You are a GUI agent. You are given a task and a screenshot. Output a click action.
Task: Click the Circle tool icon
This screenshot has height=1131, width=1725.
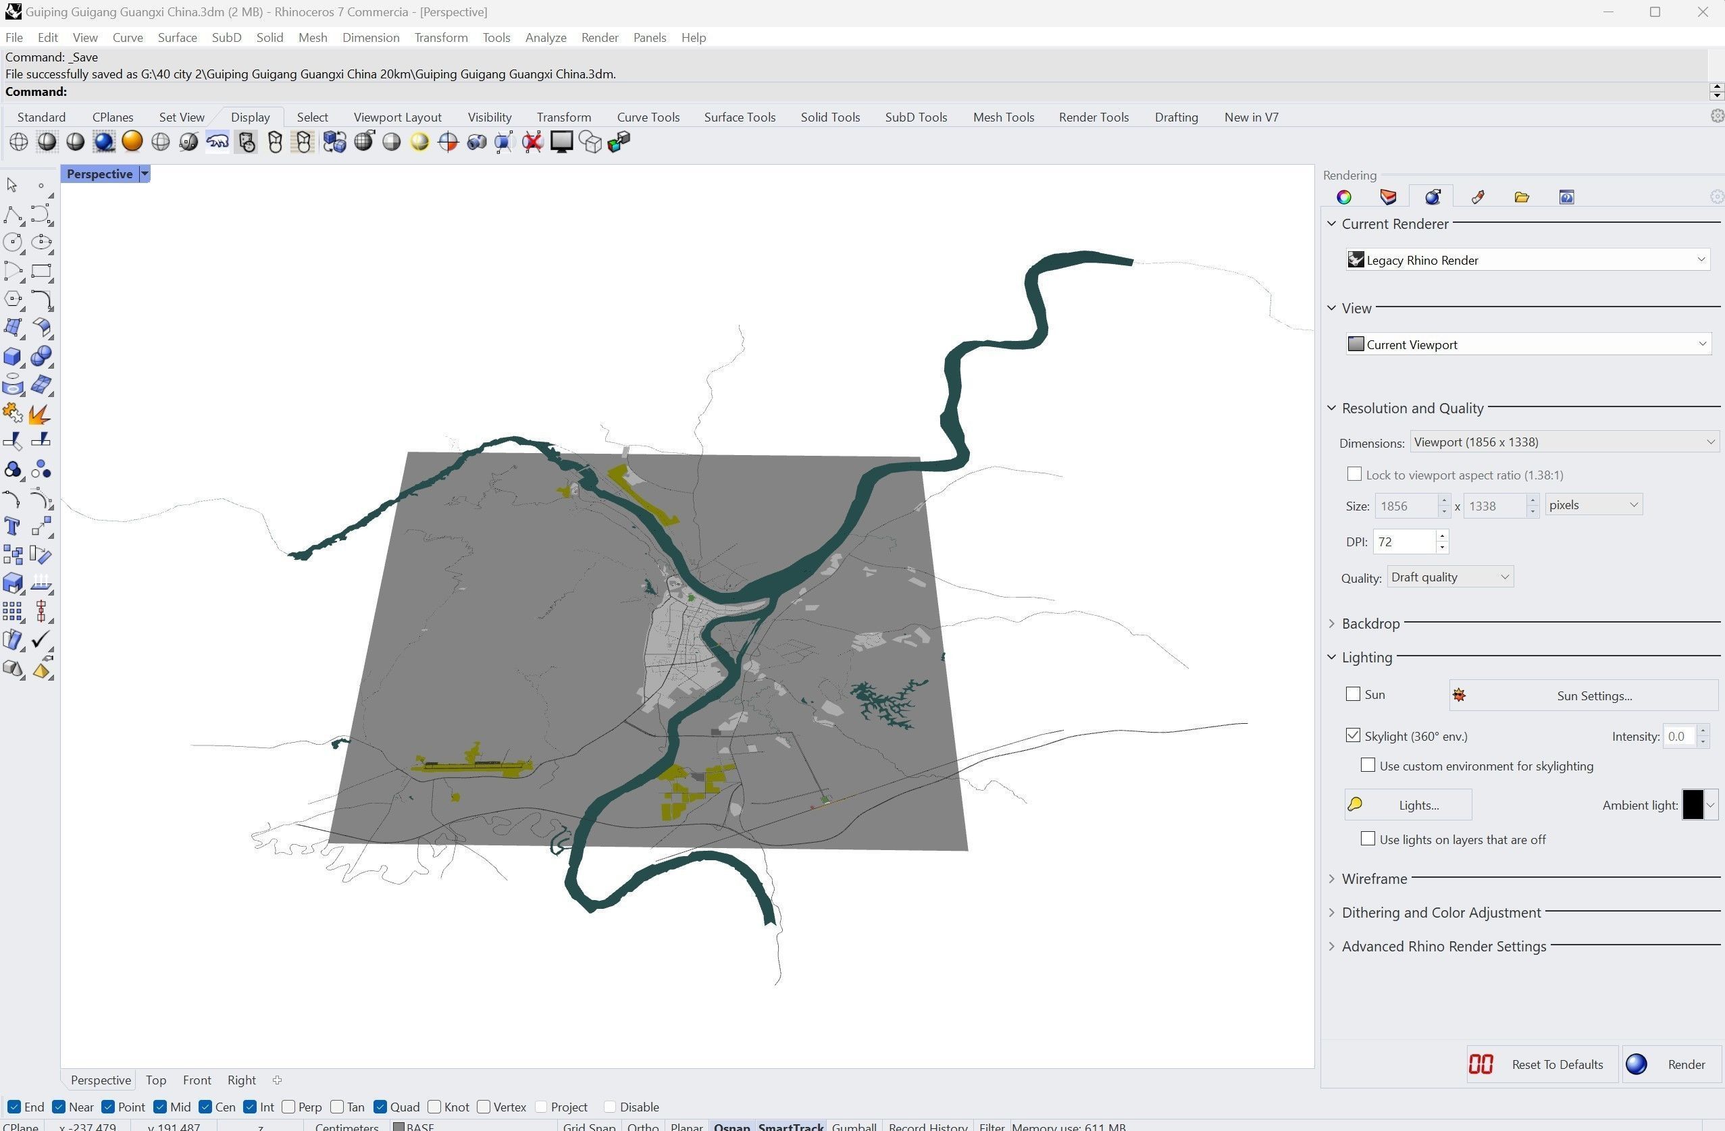tap(12, 242)
